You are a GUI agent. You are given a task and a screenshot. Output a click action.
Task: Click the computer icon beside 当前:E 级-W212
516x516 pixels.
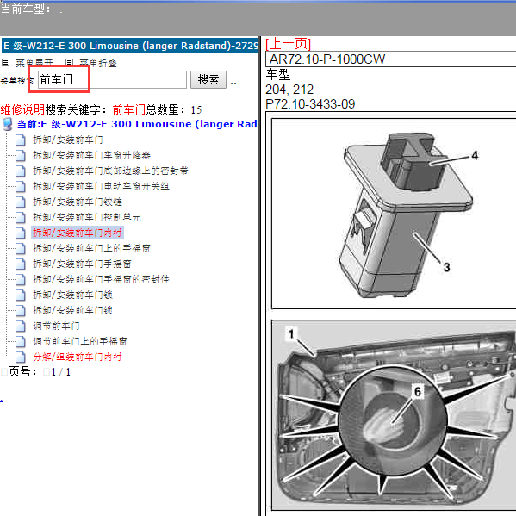point(7,124)
